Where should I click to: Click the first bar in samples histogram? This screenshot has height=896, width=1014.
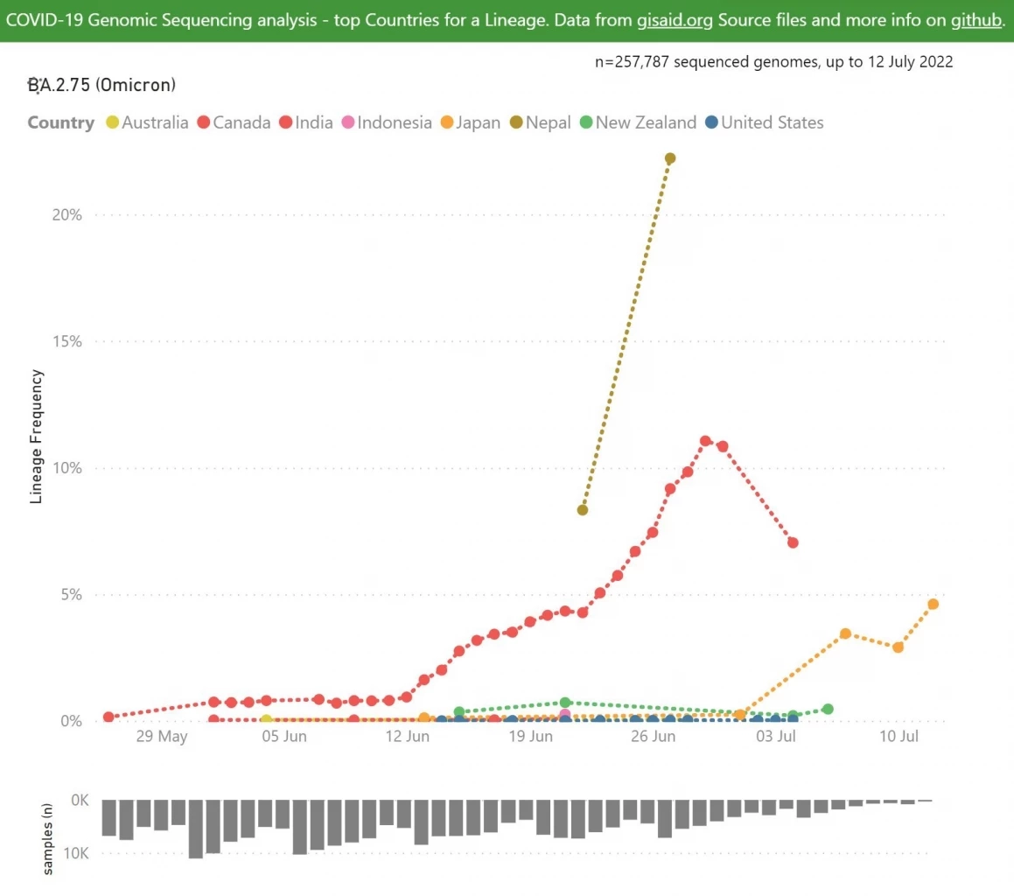(x=109, y=817)
